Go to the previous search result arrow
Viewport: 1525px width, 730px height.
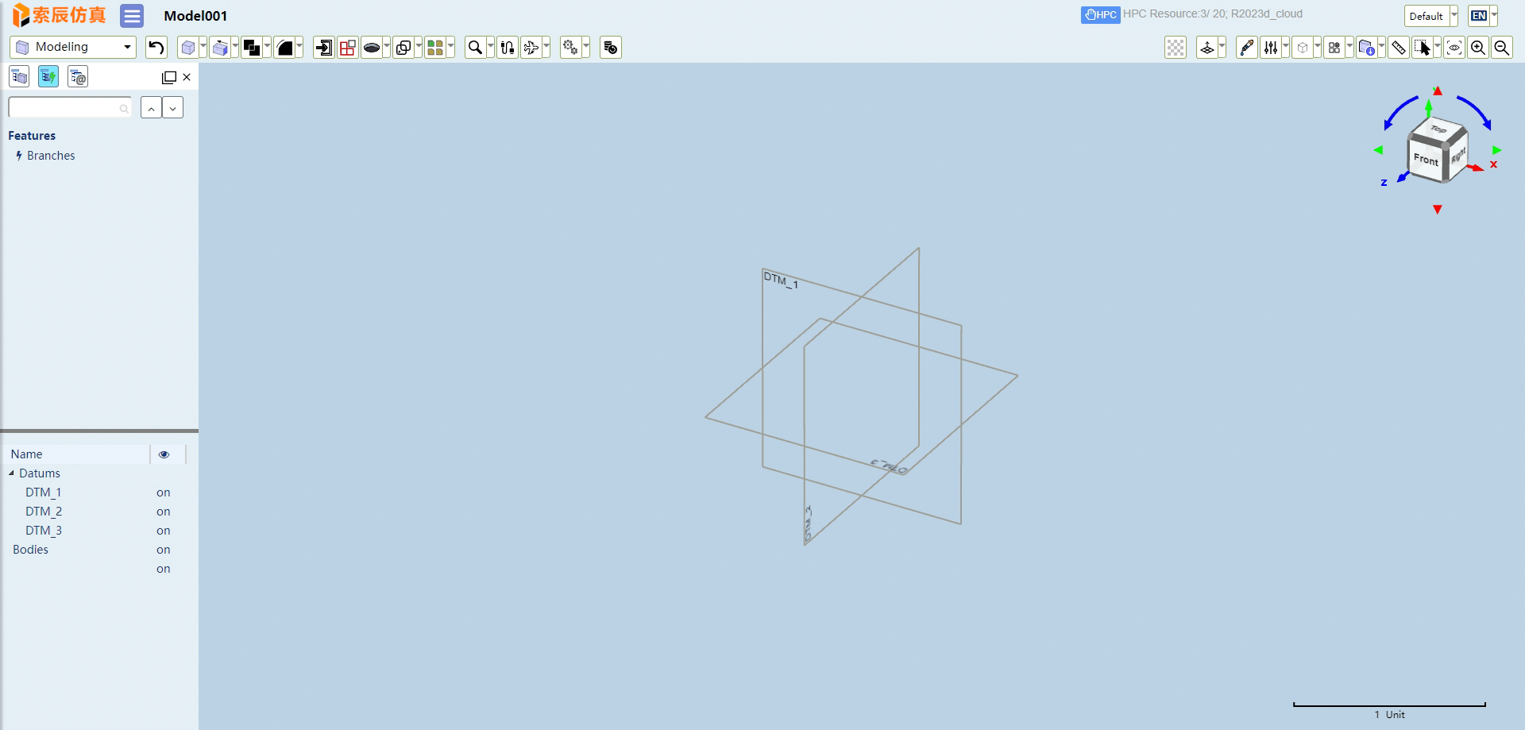(151, 107)
